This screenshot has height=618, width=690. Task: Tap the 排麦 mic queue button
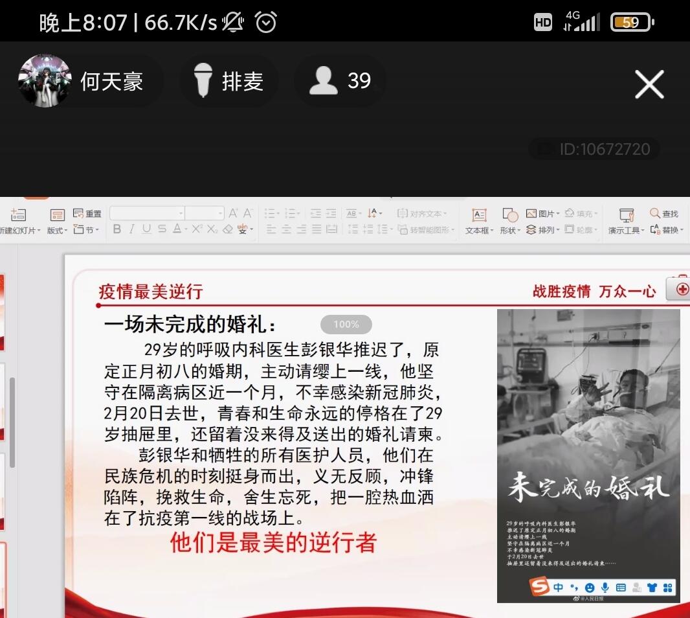click(228, 81)
